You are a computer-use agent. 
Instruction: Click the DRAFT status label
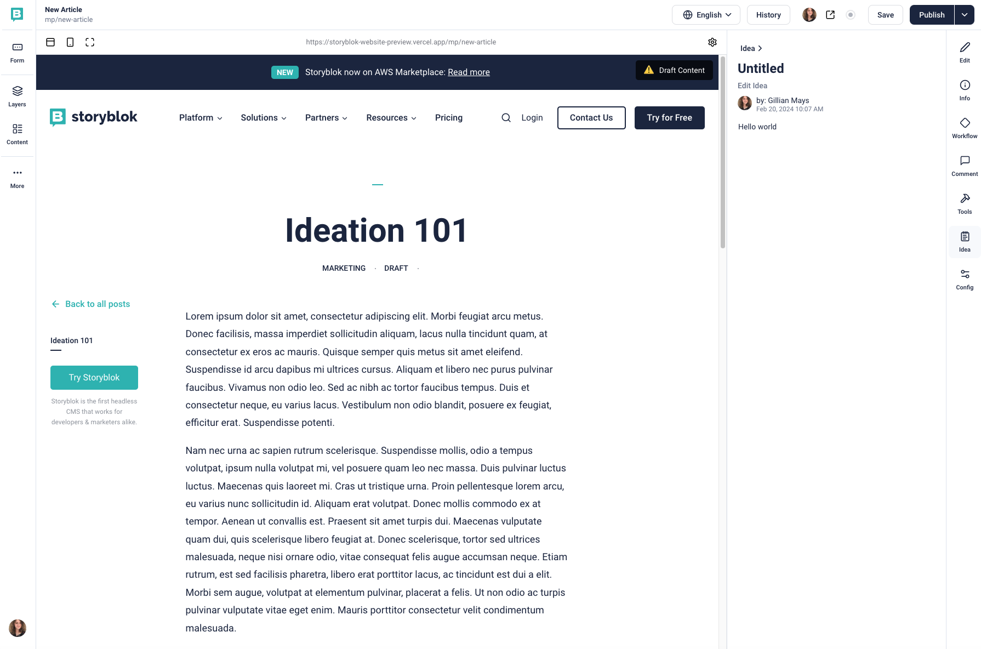pyautogui.click(x=396, y=268)
